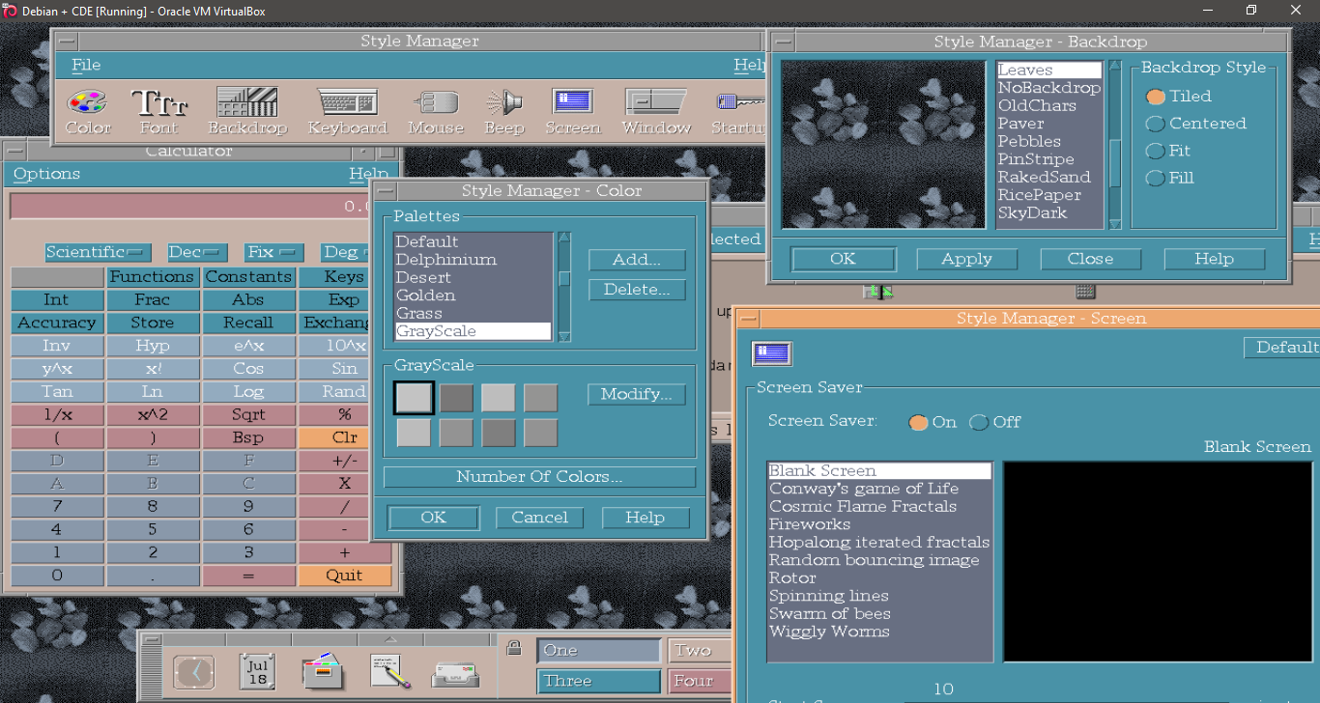Open the calendar icon in front panel

pyautogui.click(x=257, y=671)
